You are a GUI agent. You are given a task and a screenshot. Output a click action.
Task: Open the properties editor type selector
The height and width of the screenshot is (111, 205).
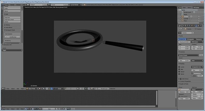pyautogui.click(x=180, y=25)
